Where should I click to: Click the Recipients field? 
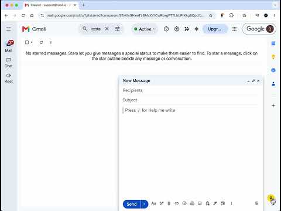pyautogui.click(x=190, y=90)
